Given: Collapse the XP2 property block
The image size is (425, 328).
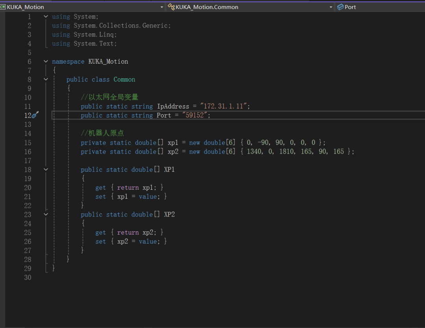Looking at the screenshot, I should point(46,214).
